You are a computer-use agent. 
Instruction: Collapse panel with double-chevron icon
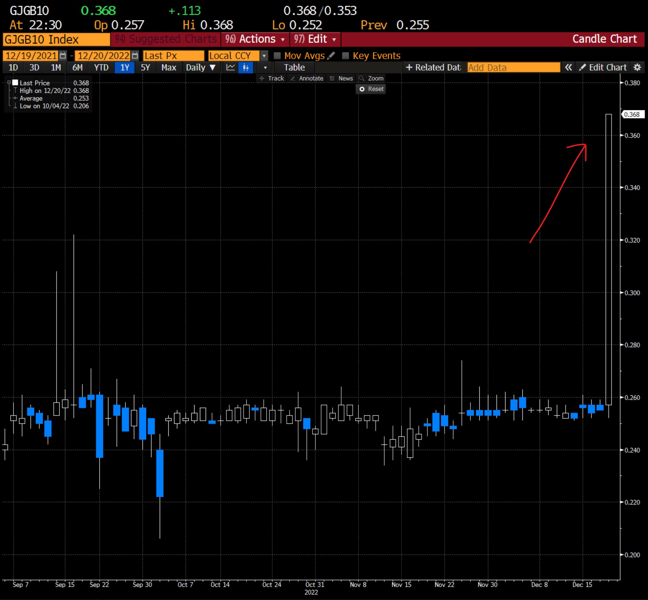[568, 68]
